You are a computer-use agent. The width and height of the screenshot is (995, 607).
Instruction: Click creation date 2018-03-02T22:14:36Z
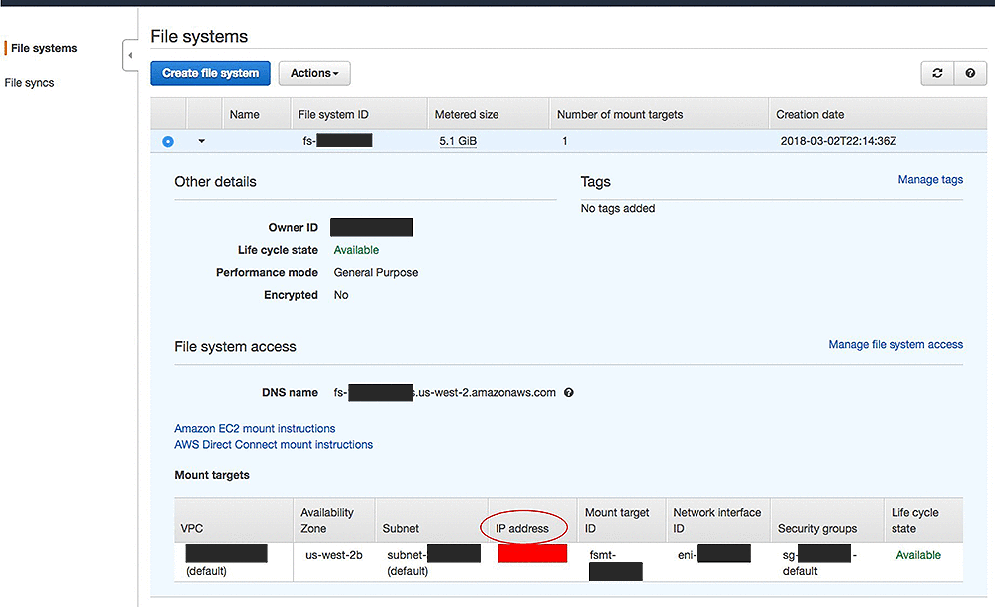[x=838, y=141]
